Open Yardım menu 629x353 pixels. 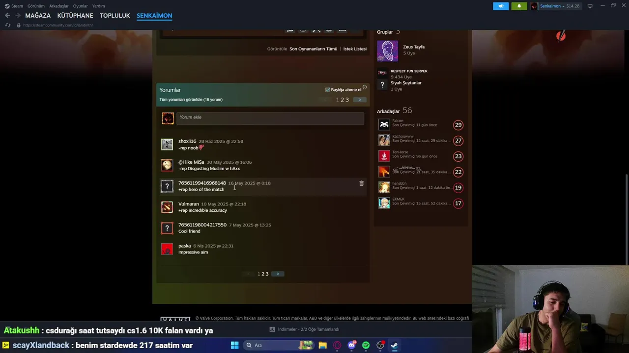click(98, 6)
